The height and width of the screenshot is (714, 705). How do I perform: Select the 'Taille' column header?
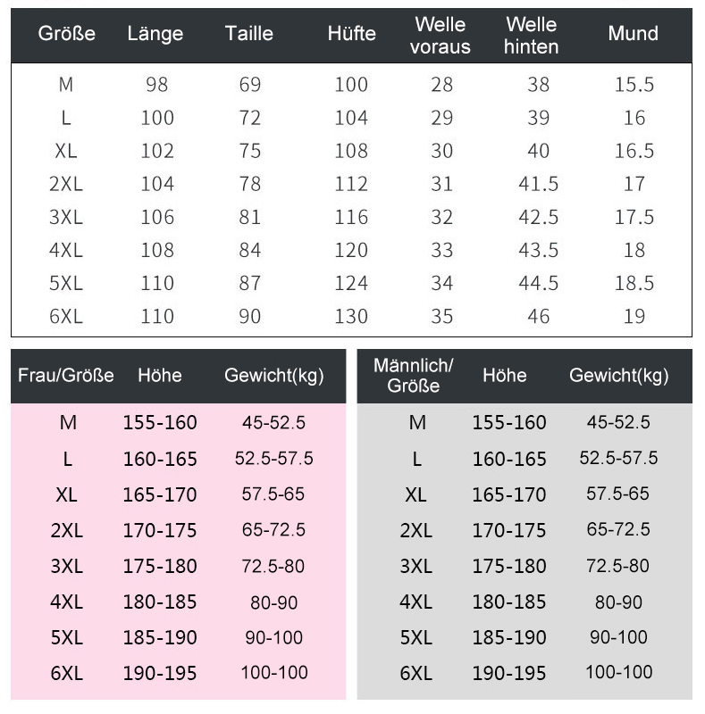(249, 34)
